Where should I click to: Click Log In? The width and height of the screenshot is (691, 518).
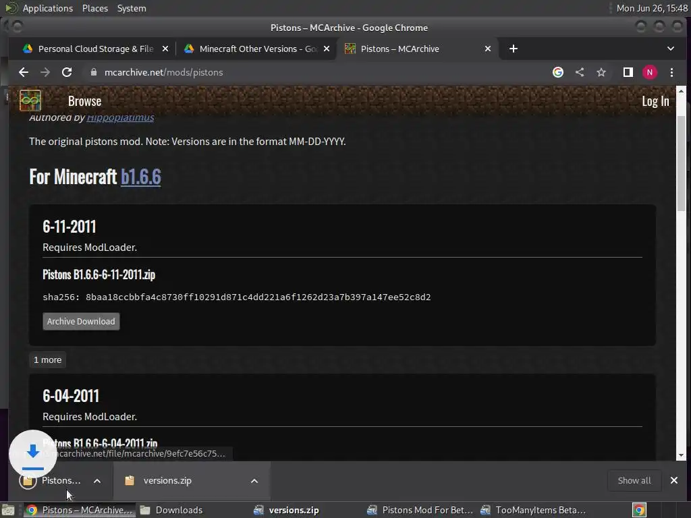[655, 101]
